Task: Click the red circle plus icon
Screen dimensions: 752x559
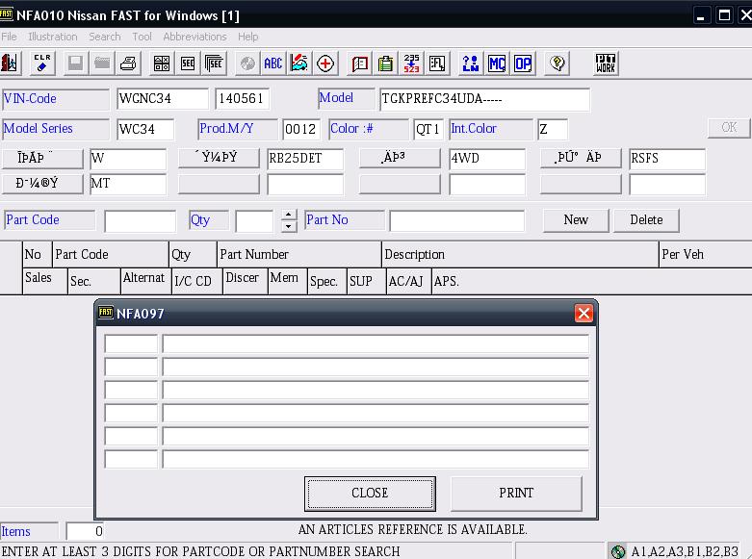Action: click(325, 64)
